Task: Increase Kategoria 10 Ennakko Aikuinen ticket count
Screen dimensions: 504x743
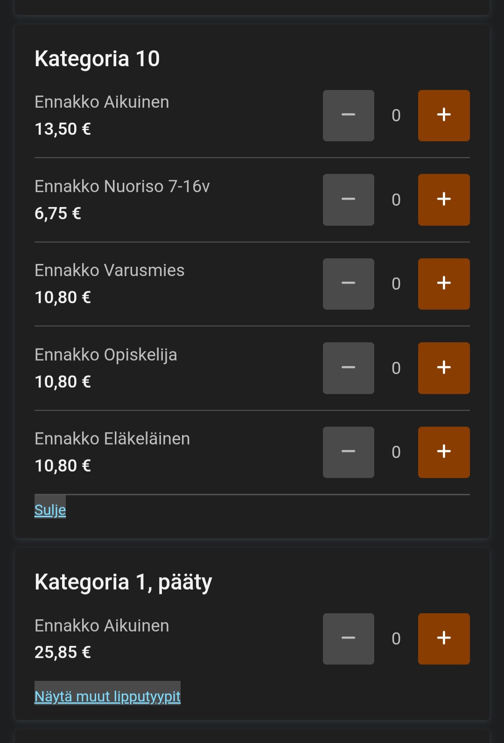Action: 443,115
